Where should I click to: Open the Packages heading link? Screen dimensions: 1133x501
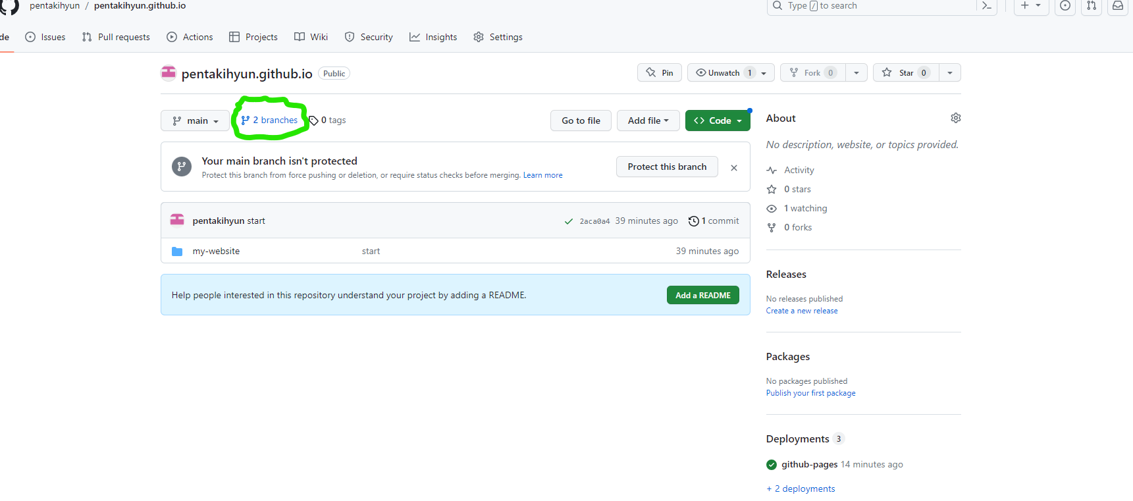(788, 357)
